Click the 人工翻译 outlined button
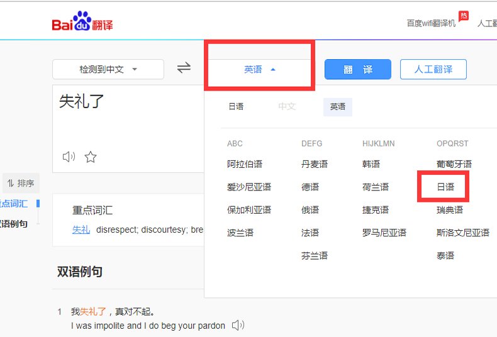This screenshot has height=337, width=497. pos(433,69)
